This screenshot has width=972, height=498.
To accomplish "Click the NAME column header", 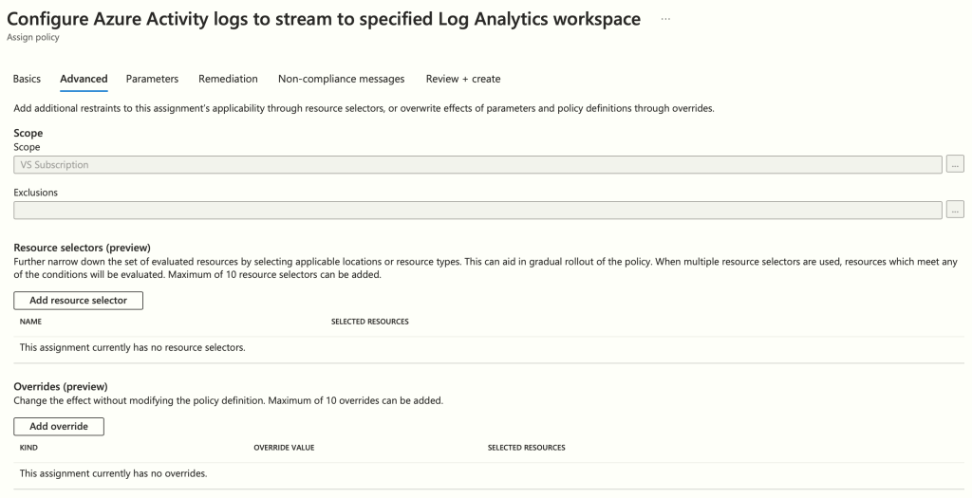I will [30, 323].
